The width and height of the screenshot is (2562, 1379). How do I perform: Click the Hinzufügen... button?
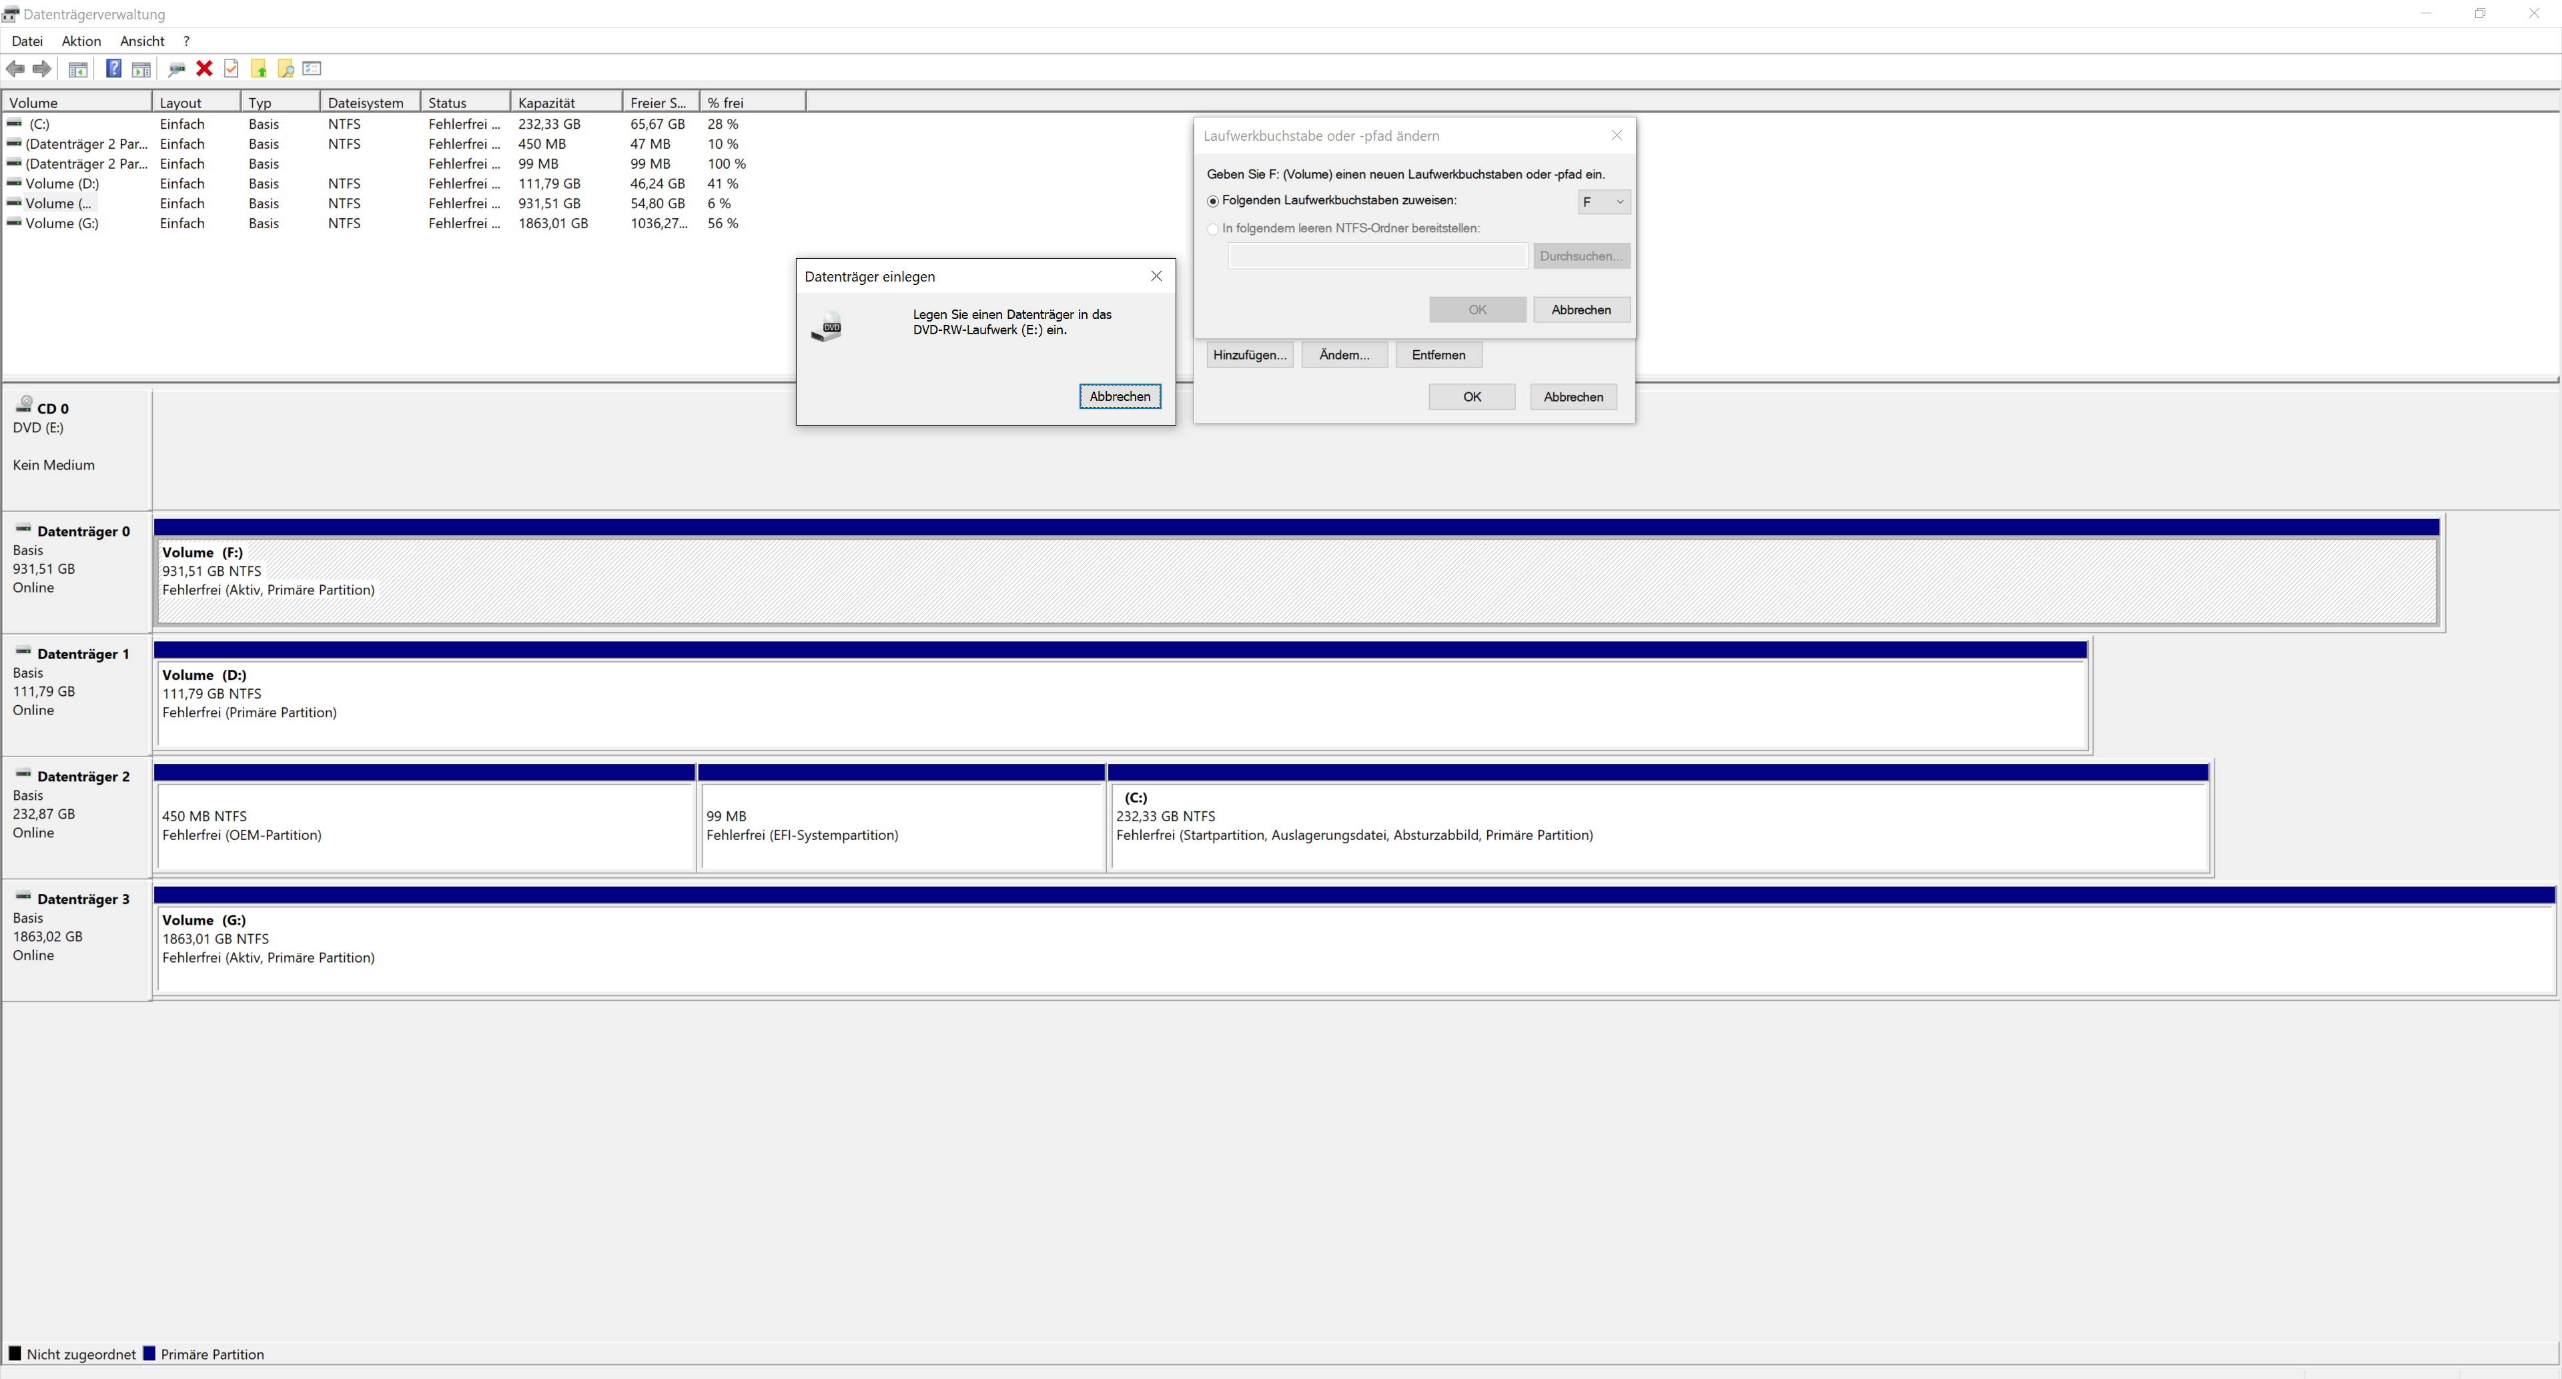(1249, 355)
